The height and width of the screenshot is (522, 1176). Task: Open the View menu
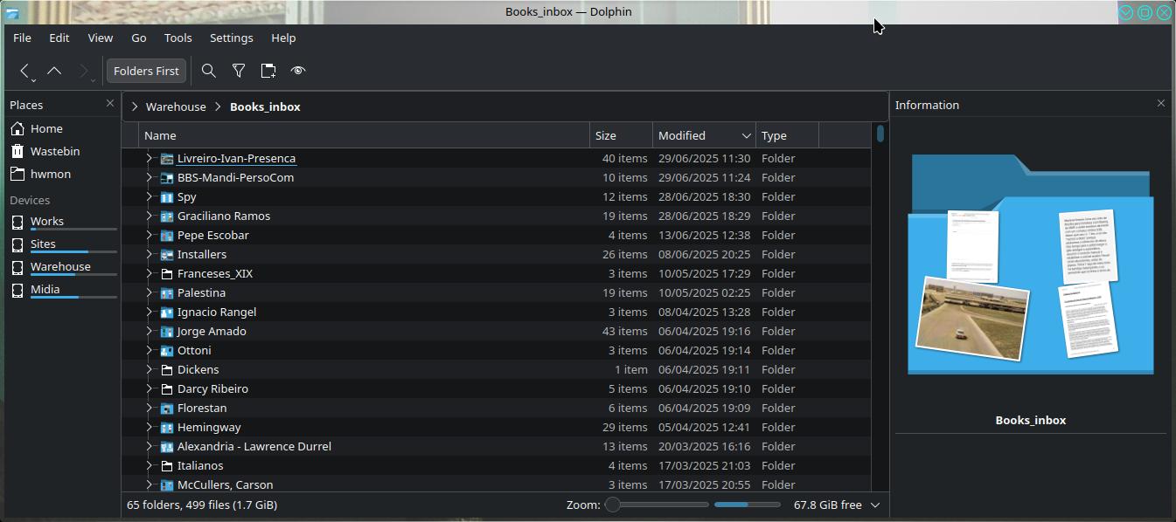[x=101, y=38]
